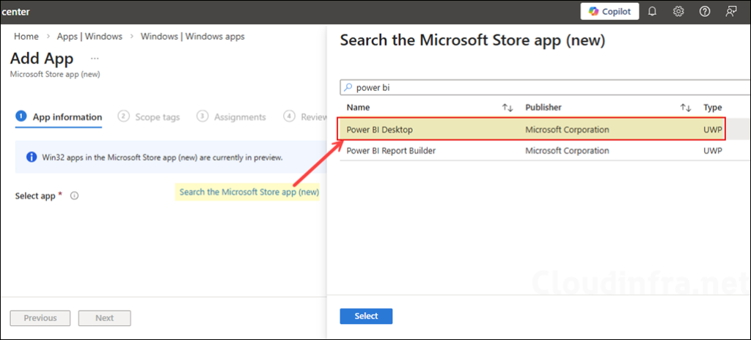
Task: Click the UWP type of Power BI Desktop
Action: coord(713,129)
